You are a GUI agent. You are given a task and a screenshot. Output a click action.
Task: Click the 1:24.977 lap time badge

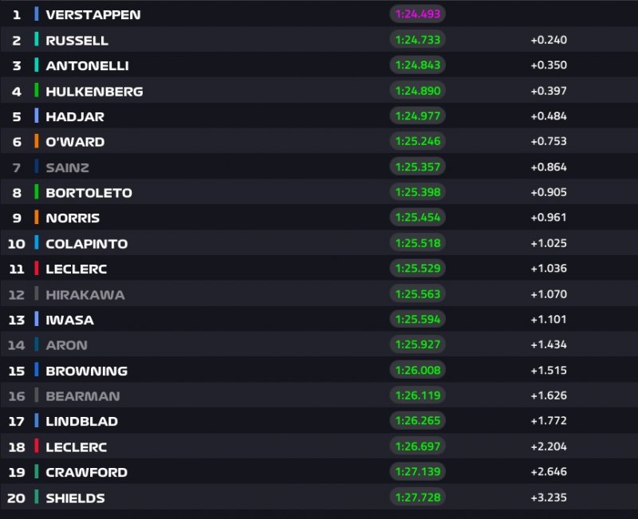(416, 116)
